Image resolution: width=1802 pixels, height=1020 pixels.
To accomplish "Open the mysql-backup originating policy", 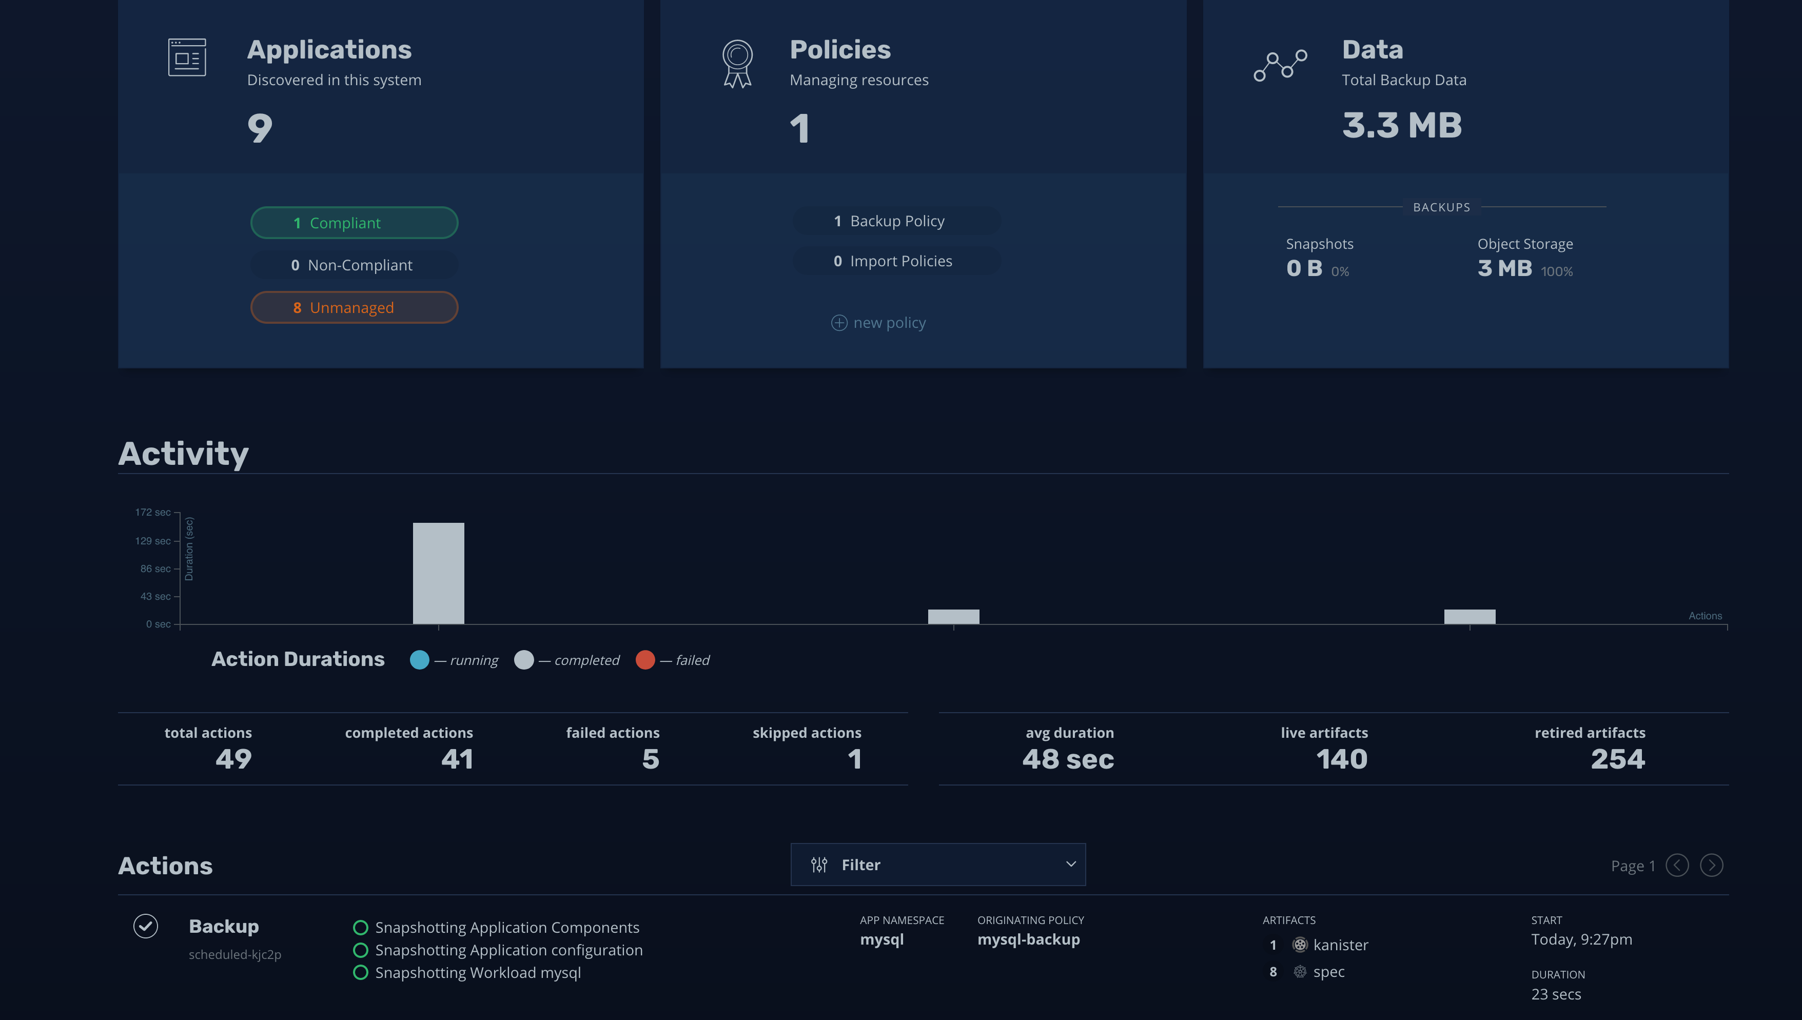I will (x=1028, y=939).
